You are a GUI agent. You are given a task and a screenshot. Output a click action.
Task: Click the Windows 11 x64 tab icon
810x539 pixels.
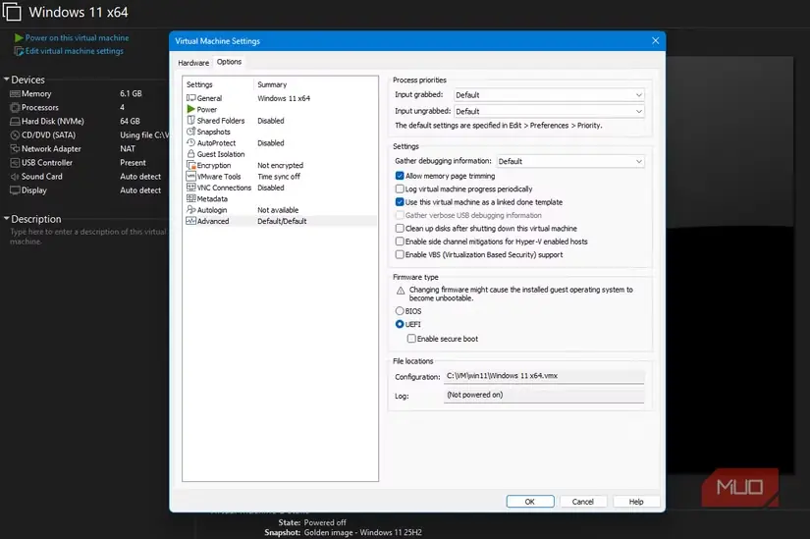tap(13, 12)
